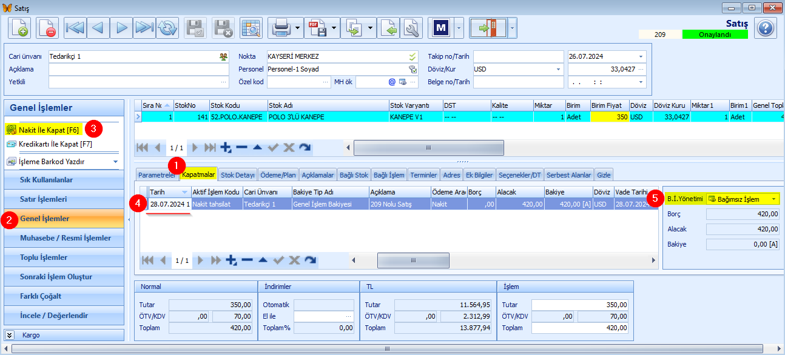Click the Kapatmalar grid horizontal scrollbar thumb
This screenshot has height=355, width=785.
[413, 260]
